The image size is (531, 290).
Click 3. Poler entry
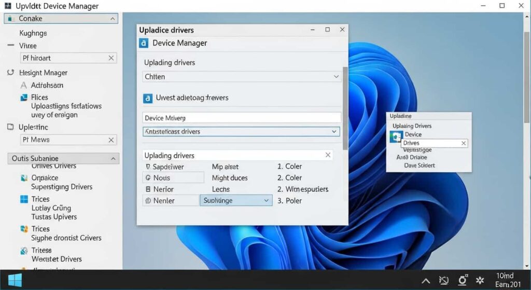click(x=289, y=201)
